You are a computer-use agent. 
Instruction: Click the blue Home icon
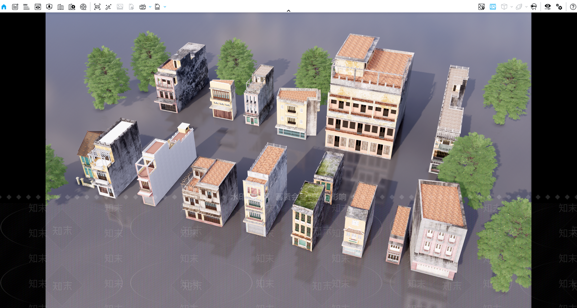[4, 7]
